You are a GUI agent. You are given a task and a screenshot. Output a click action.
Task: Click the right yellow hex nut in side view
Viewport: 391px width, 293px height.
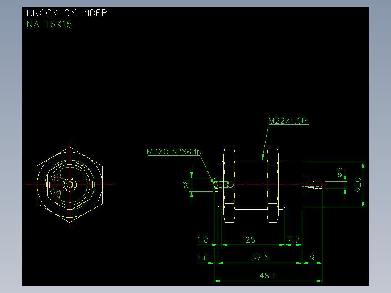[272, 185]
